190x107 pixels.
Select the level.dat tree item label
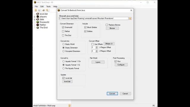click(x=44, y=14)
